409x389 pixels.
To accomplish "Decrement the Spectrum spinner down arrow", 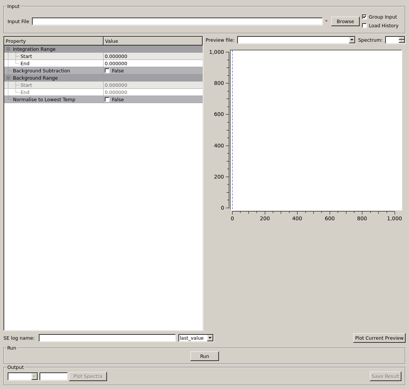I will 401,42.
